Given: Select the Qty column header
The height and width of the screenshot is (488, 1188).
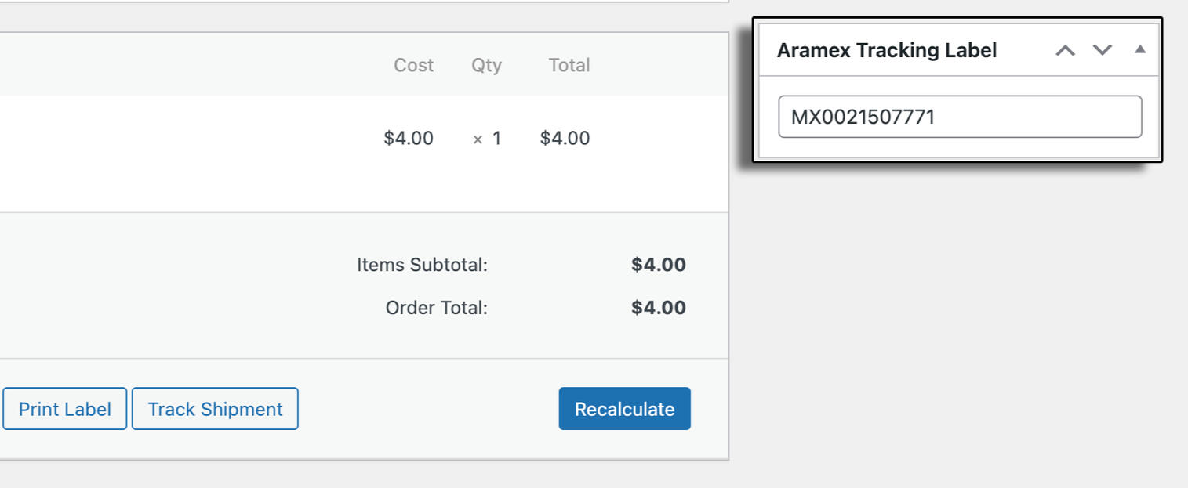Looking at the screenshot, I should click(486, 65).
